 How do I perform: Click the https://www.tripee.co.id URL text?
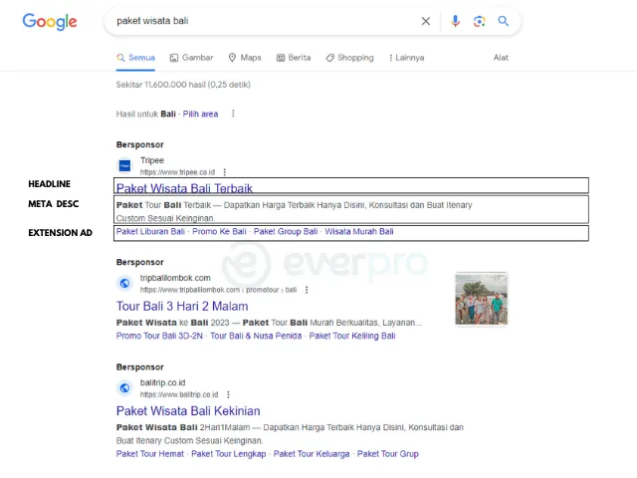177,172
